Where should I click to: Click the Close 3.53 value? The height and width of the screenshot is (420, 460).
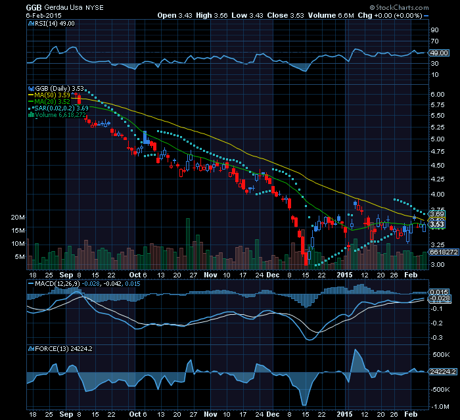[285, 15]
